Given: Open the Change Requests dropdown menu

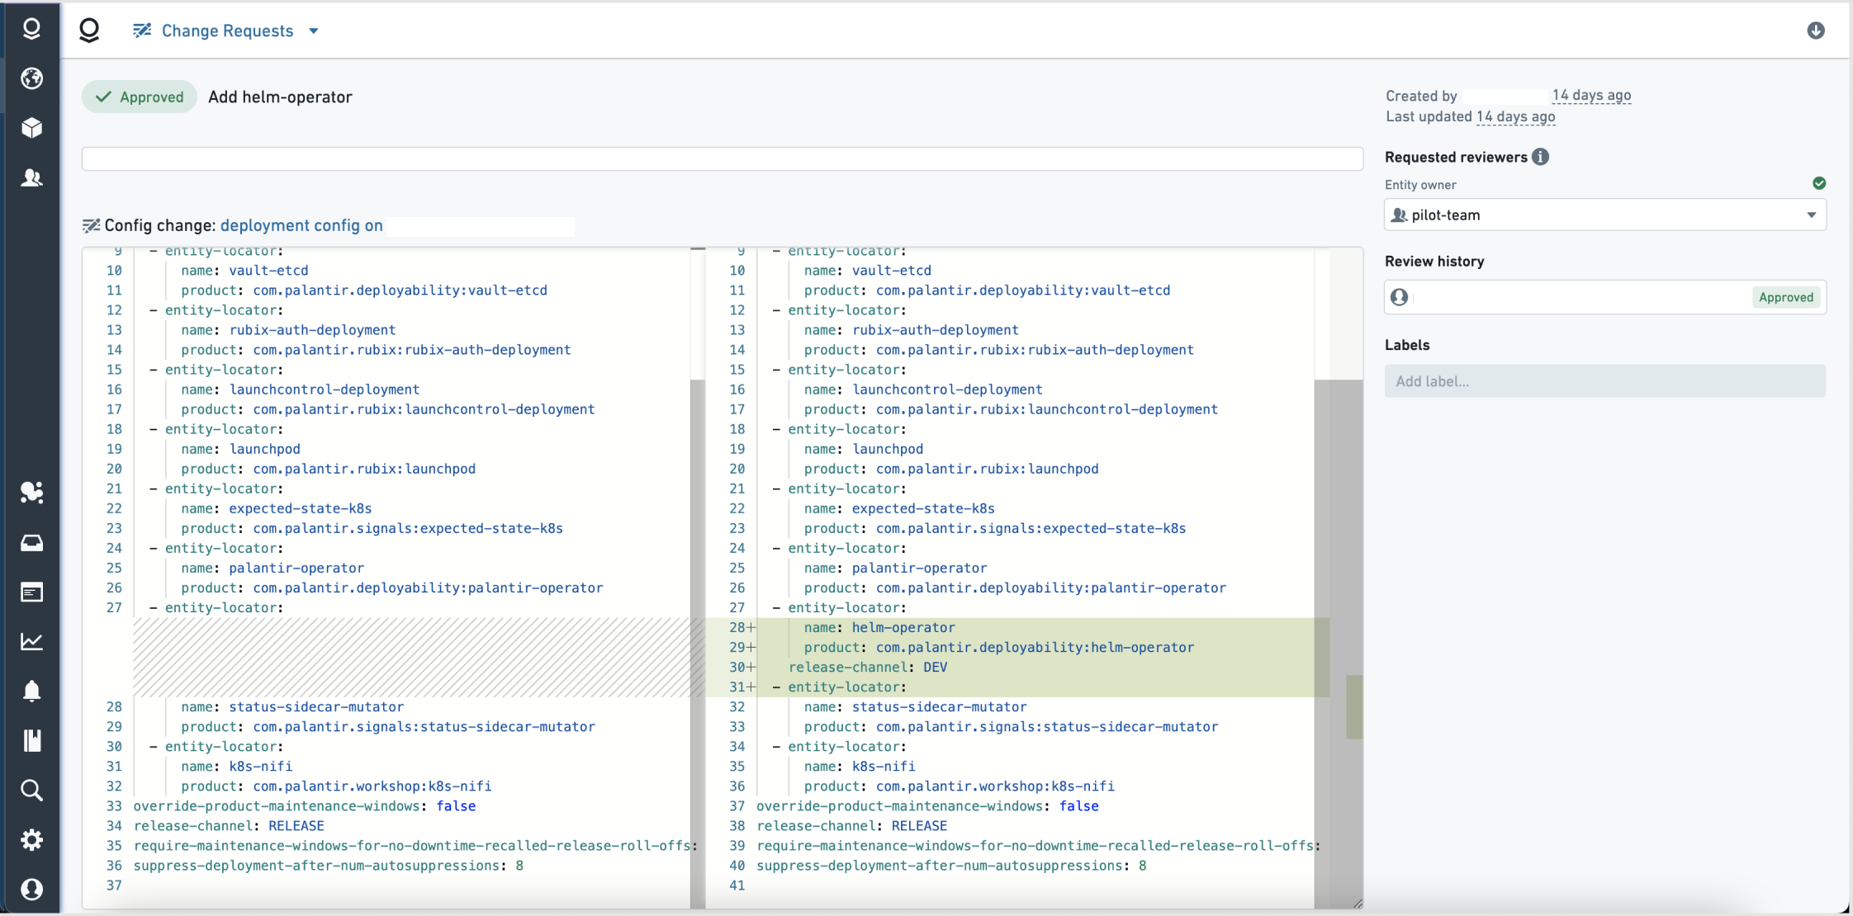Looking at the screenshot, I should 226,31.
